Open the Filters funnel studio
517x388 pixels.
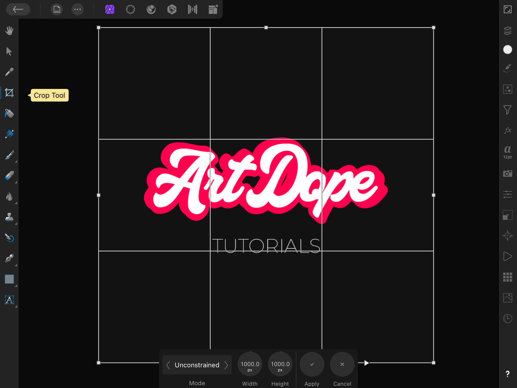[x=508, y=110]
